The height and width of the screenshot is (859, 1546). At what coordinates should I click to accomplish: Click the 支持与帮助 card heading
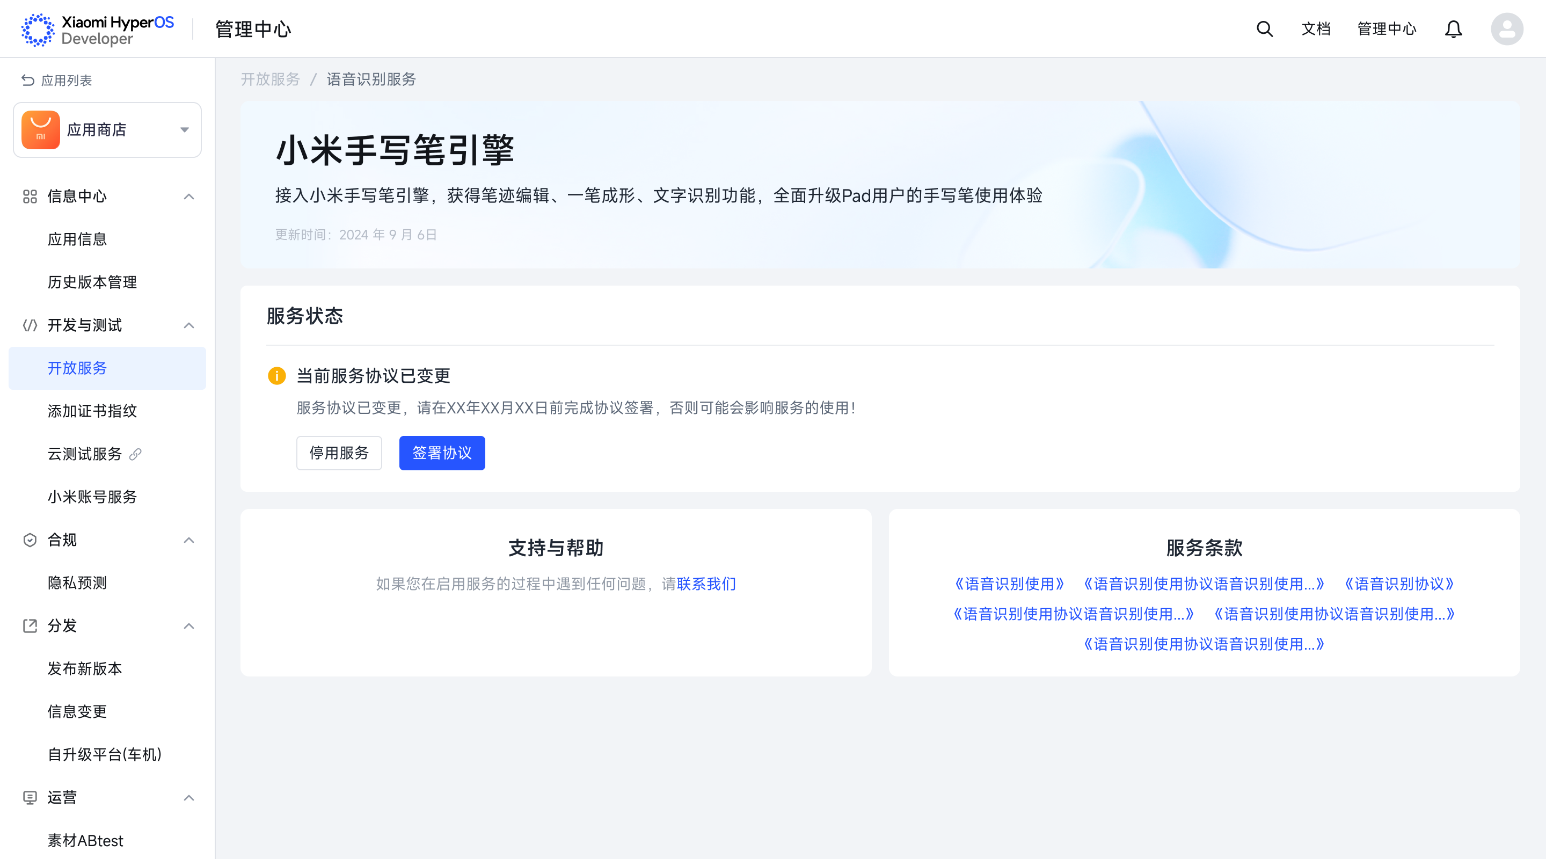coord(556,548)
